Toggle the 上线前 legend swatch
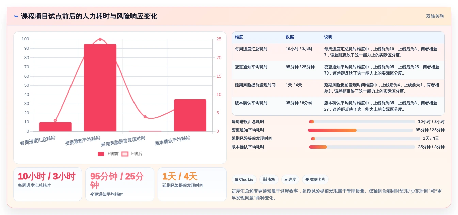Image resolution: width=458 pixels, height=215 pixels. [101, 154]
